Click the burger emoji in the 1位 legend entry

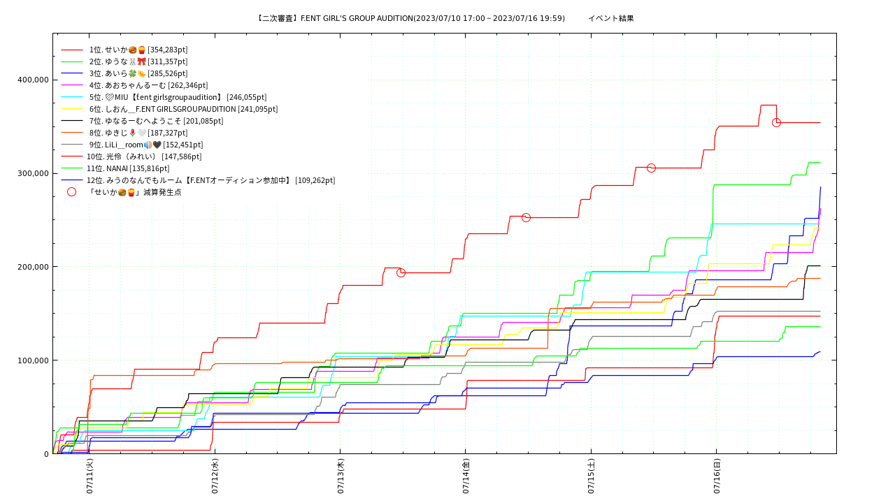[133, 50]
